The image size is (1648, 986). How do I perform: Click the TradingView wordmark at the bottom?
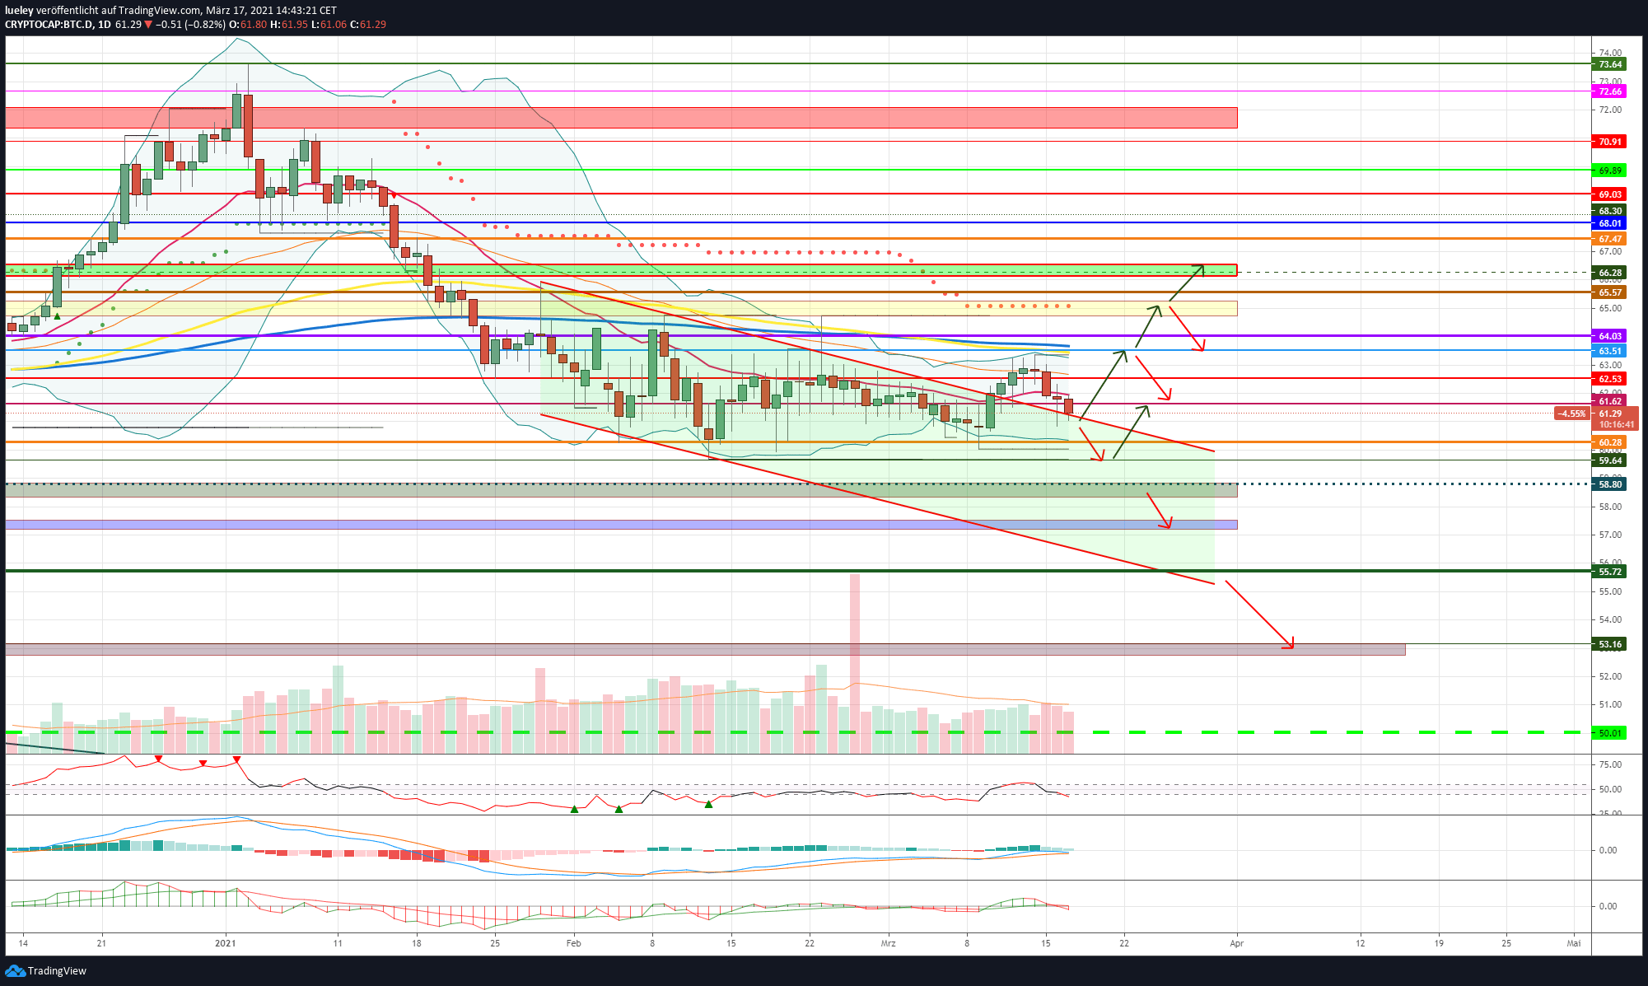(58, 970)
